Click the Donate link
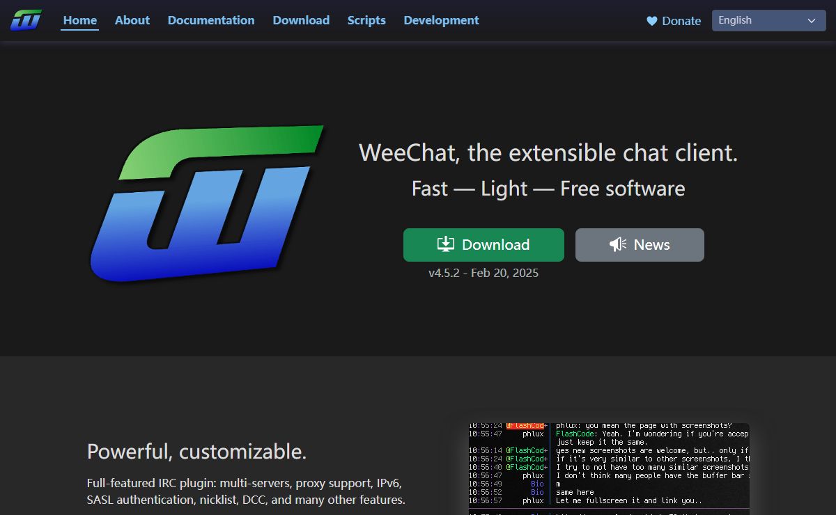Screen dimensions: 836x515 (674, 21)
